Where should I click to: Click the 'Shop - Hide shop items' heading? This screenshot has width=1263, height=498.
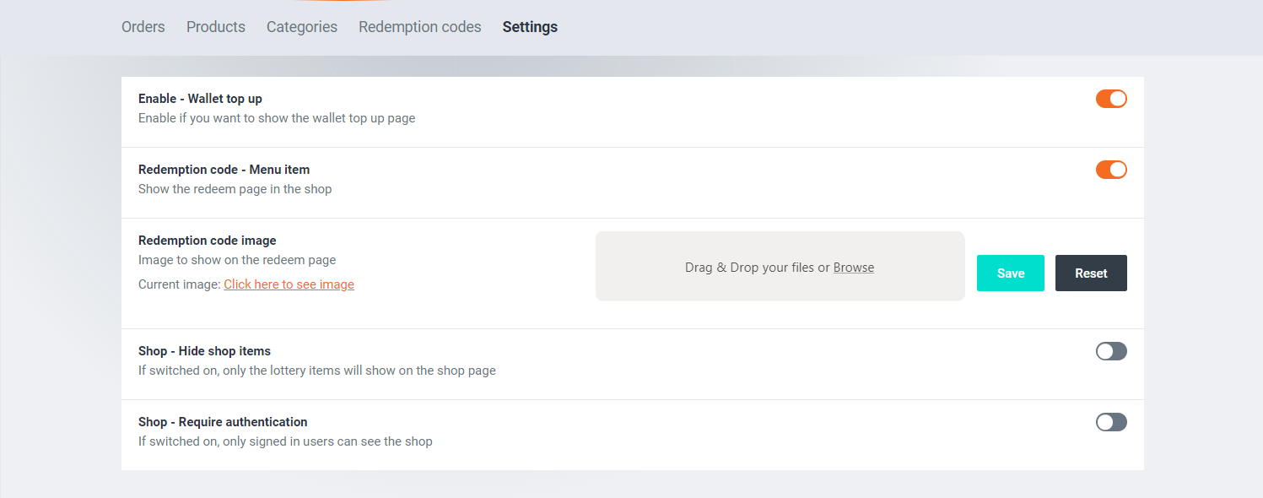click(204, 351)
